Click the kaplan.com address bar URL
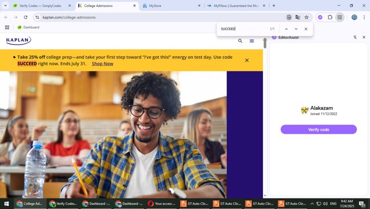Screen dimensions: 370x209 [x=69, y=17]
